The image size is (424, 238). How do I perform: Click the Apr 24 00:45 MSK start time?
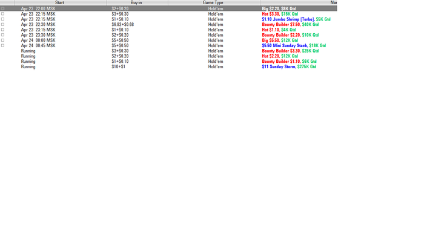38,45
